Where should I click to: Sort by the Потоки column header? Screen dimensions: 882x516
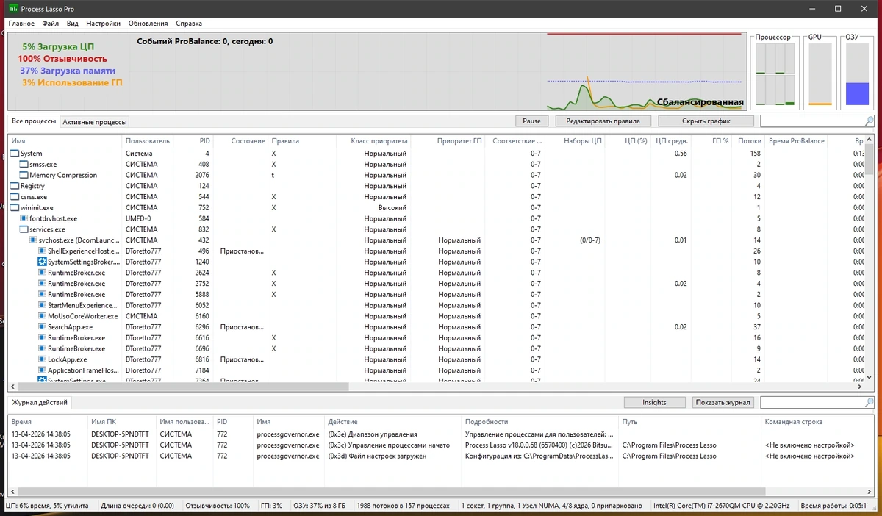pos(748,140)
